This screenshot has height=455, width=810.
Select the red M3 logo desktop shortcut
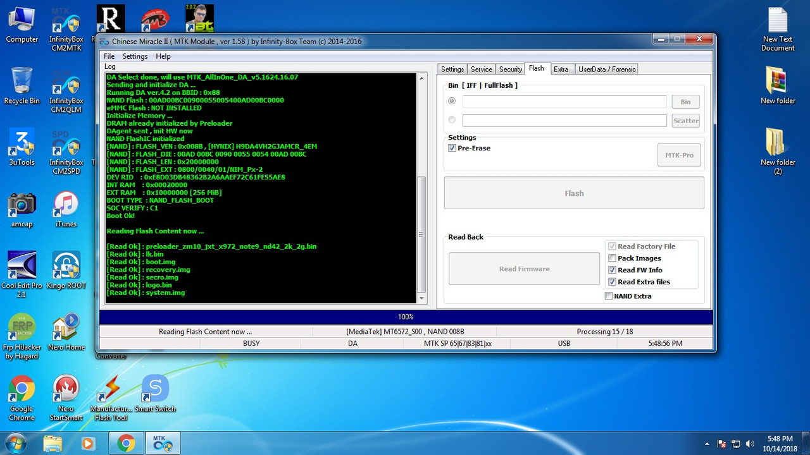coord(155,18)
